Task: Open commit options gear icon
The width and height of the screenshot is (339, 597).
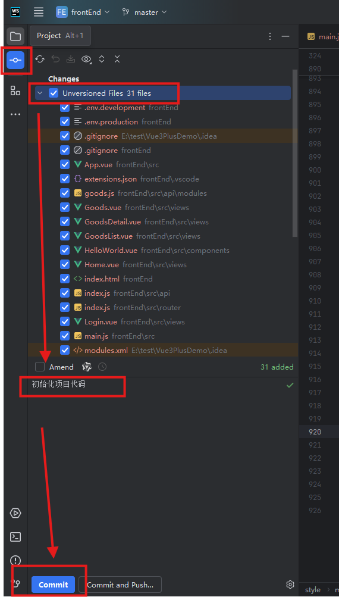Action: coord(290,585)
